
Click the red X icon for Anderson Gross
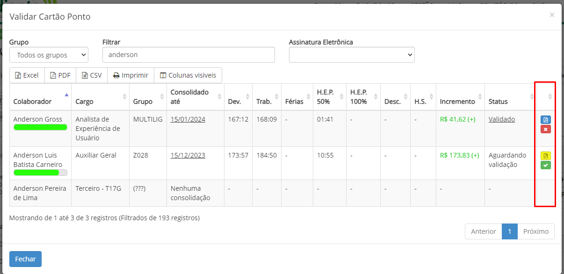(x=545, y=129)
